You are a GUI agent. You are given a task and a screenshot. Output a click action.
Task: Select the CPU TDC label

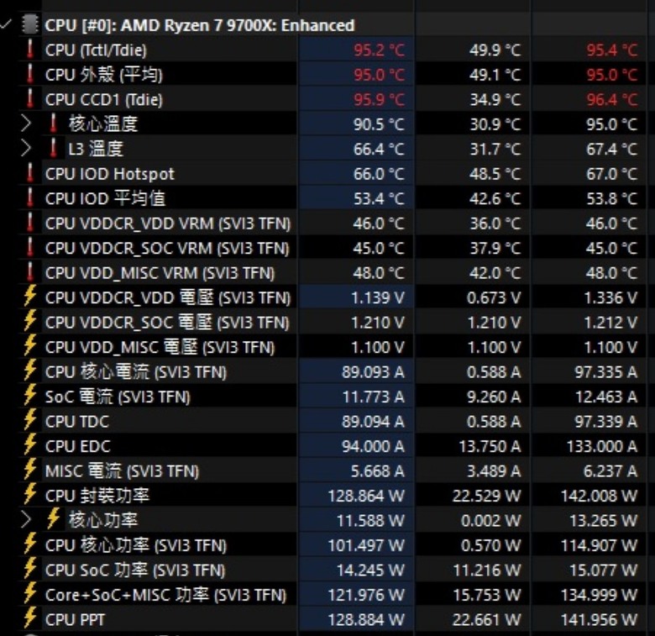coord(77,421)
